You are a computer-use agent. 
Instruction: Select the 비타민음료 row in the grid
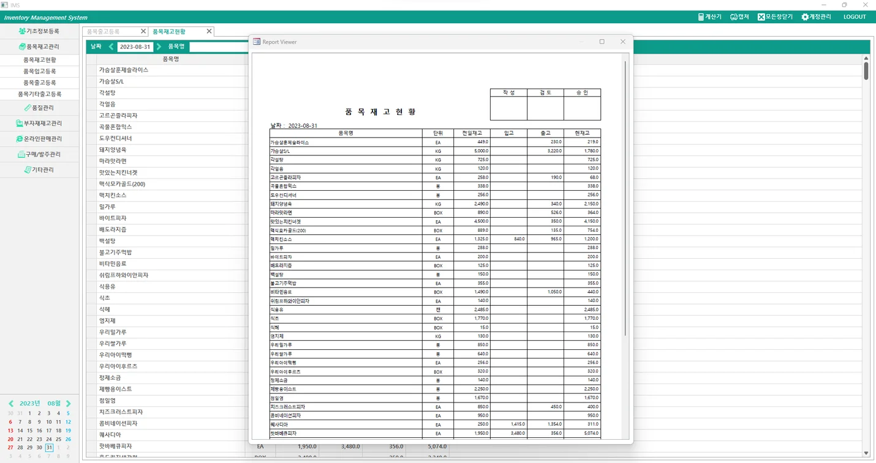(x=172, y=264)
